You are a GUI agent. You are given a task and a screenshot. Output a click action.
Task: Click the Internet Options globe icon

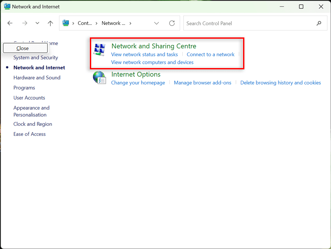tap(99, 78)
